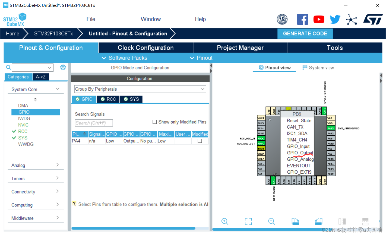The image size is (386, 235).
Task: Switch to Project Manager tab
Action: click(x=240, y=48)
